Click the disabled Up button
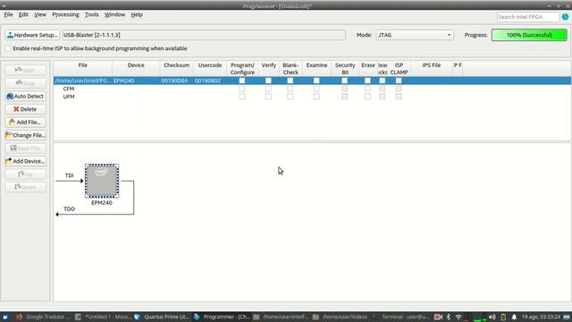Viewport: 572px width, 322px height. point(26,174)
